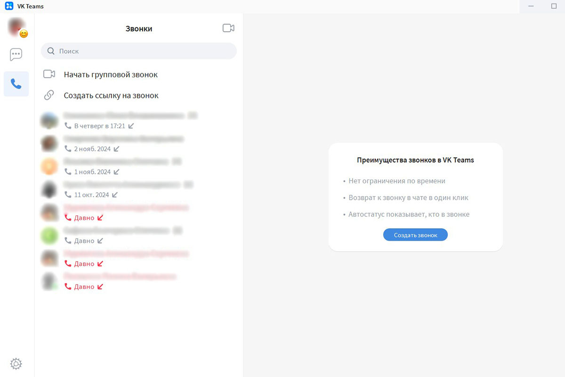Select the phone icon in the left sidebar
This screenshot has width=565, height=377.
click(x=16, y=83)
